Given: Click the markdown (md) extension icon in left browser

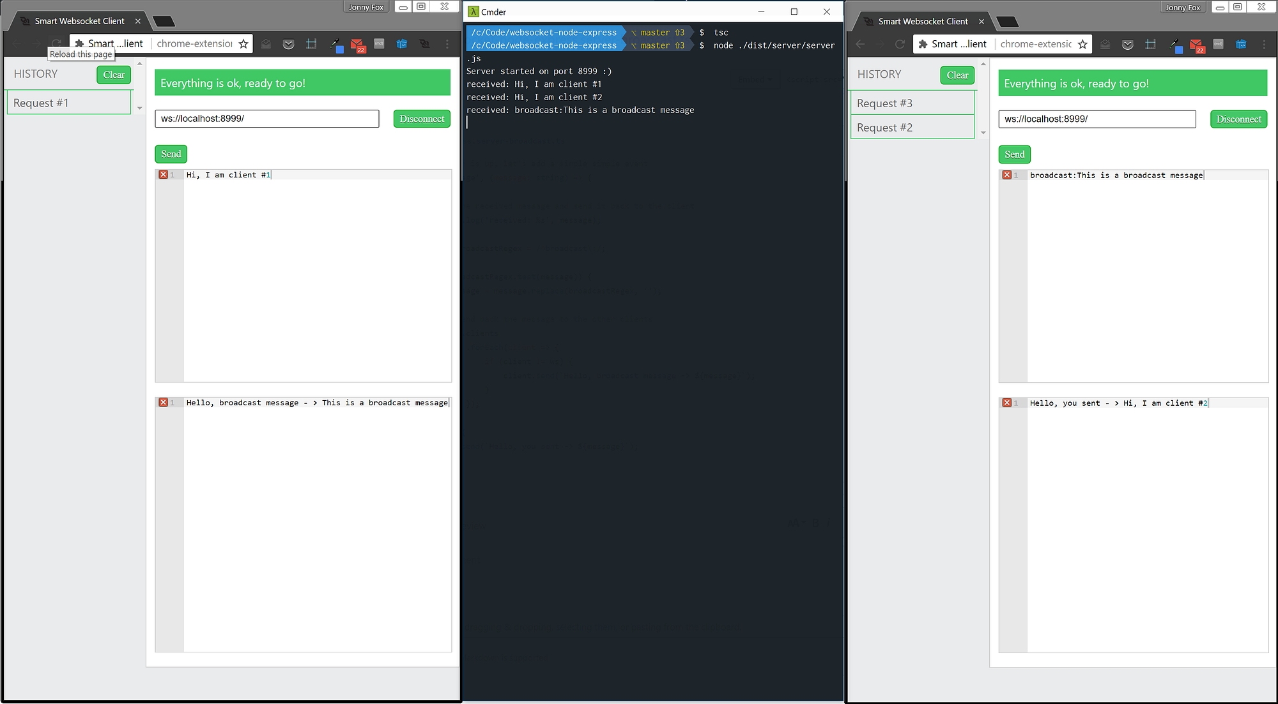Looking at the screenshot, I should (379, 44).
